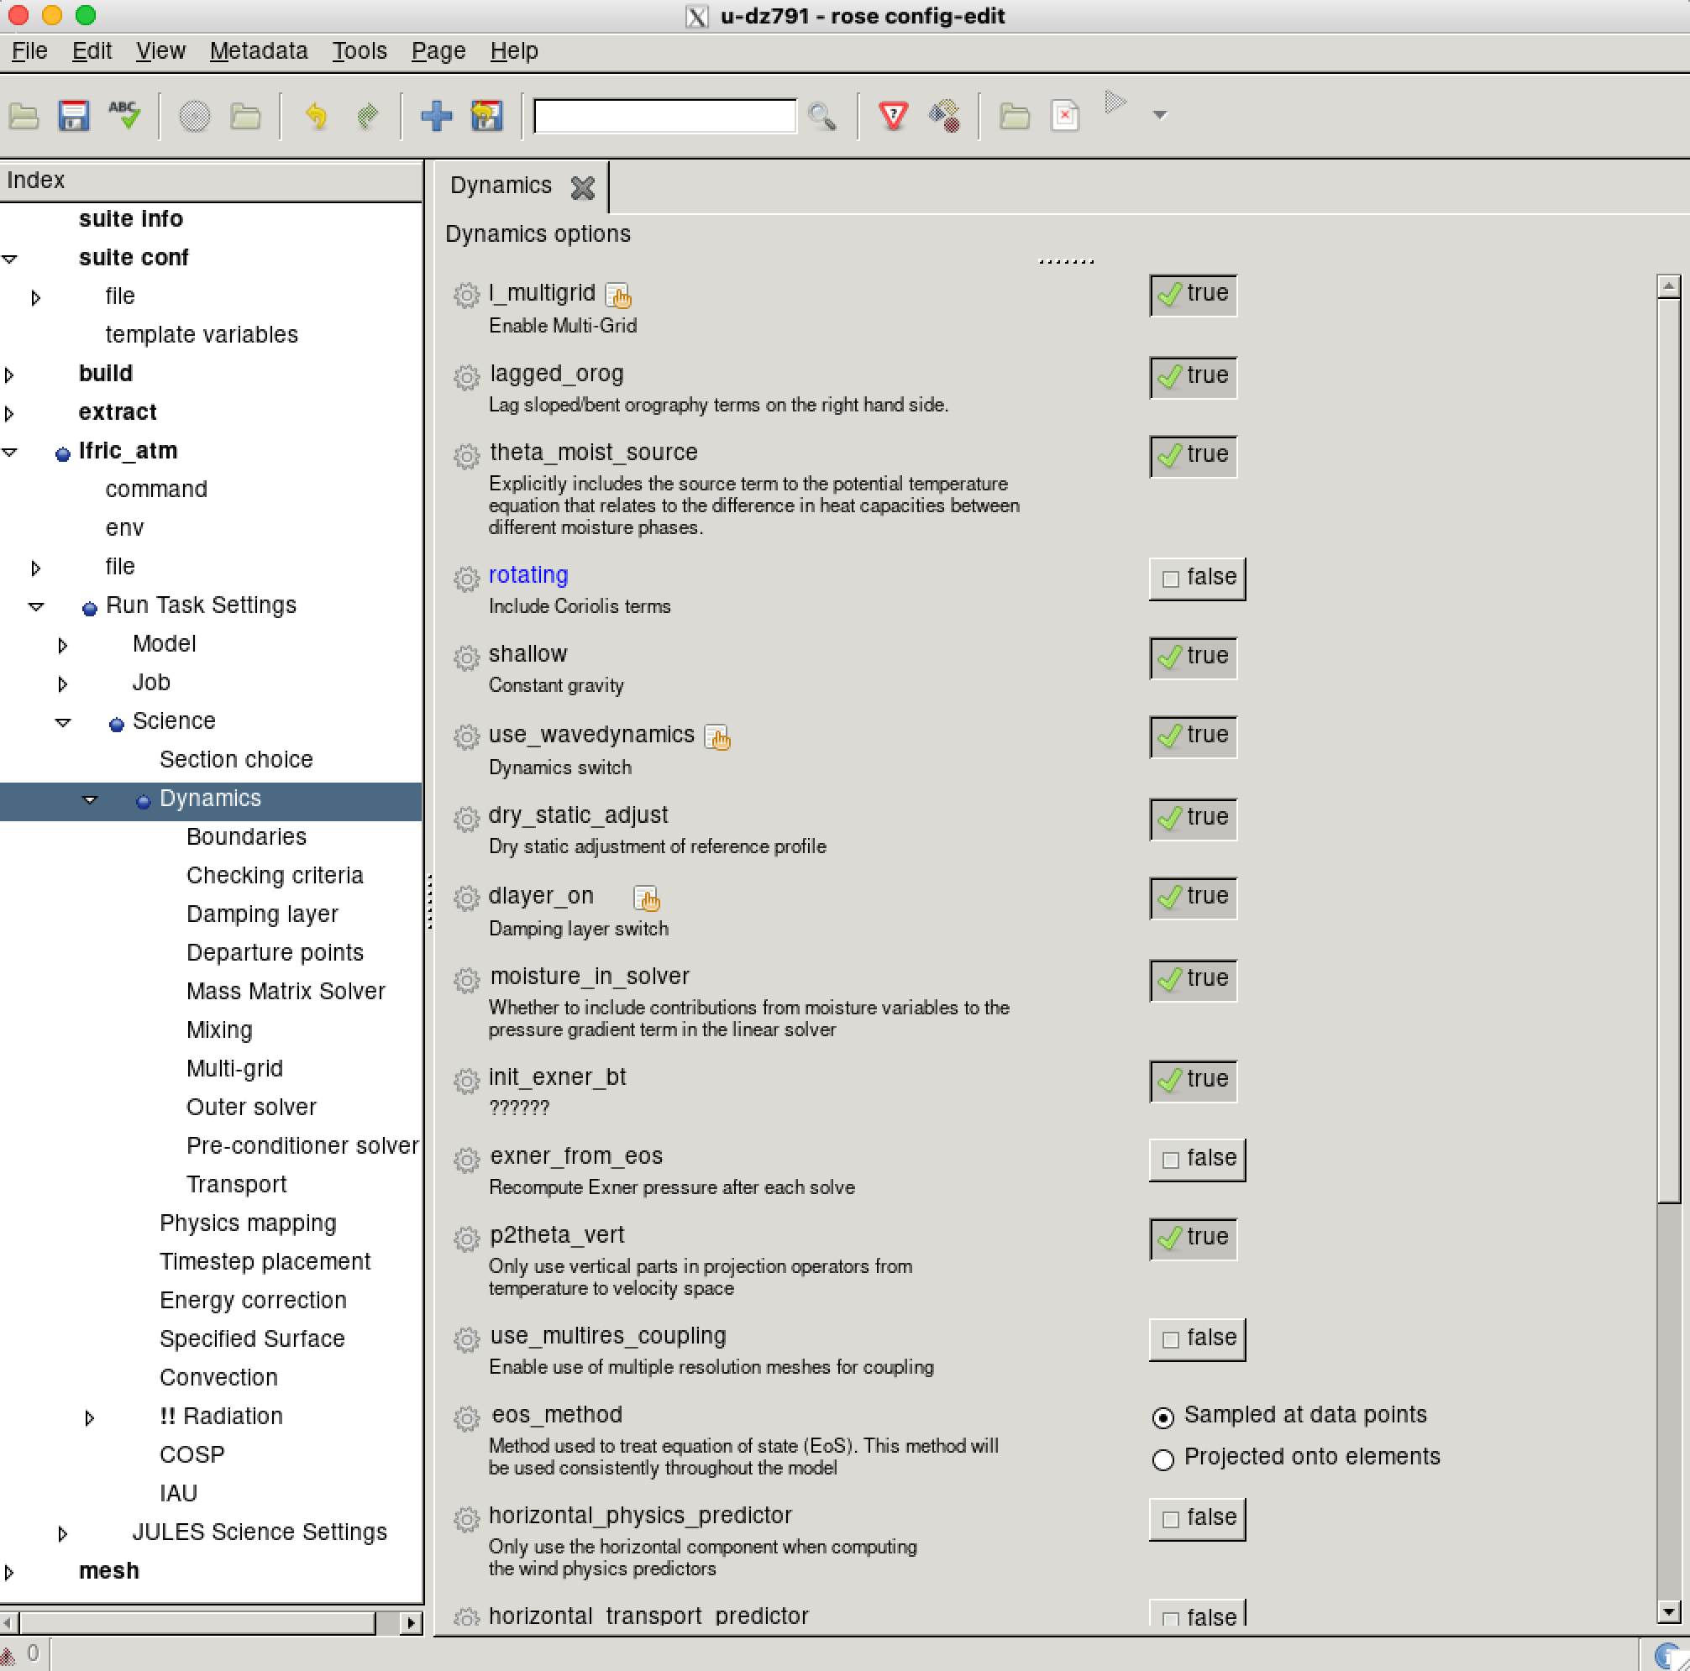Open the View menu

tap(160, 50)
